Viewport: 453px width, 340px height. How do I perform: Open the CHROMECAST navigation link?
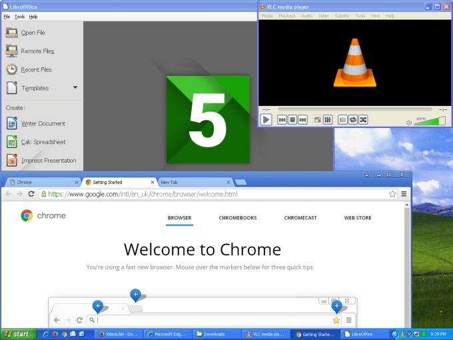(300, 218)
